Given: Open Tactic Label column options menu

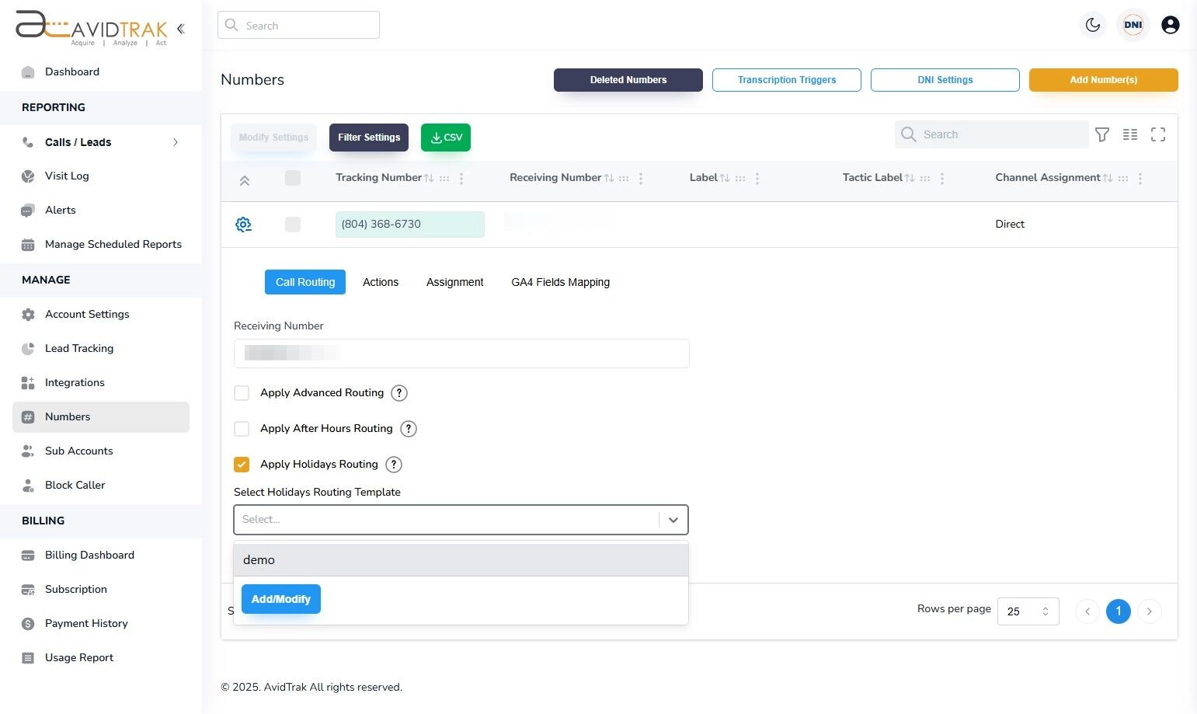Looking at the screenshot, I should (x=942, y=179).
